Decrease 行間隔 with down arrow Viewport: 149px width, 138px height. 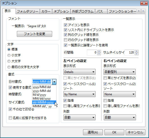(x=99, y=54)
